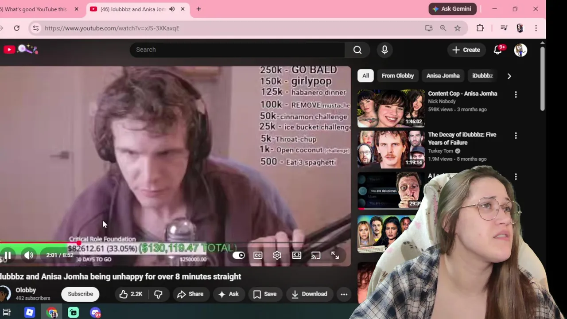
Task: Open Ask Gemini in Chrome
Action: pos(452,9)
